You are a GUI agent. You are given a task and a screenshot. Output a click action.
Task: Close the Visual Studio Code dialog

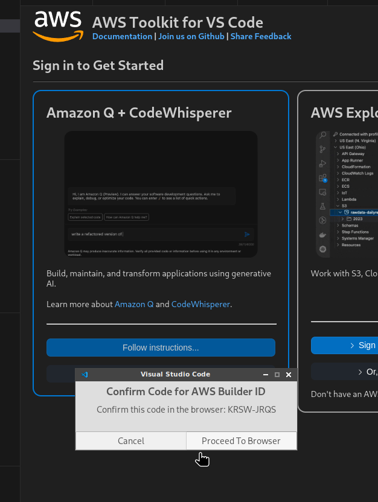pos(289,375)
